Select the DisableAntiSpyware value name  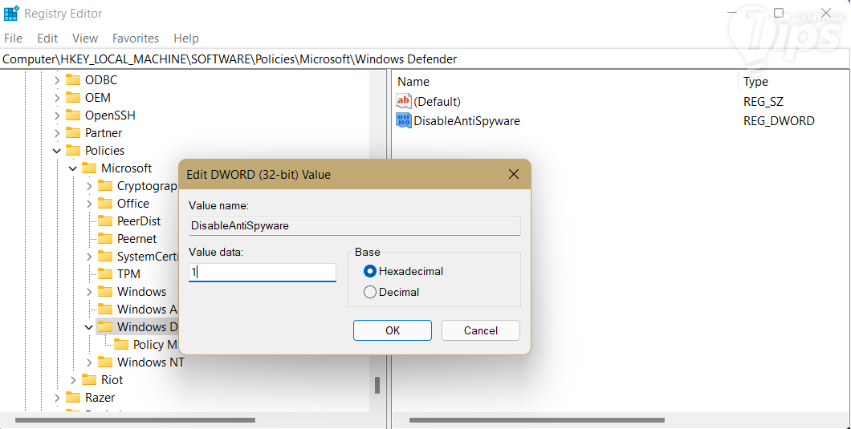466,120
